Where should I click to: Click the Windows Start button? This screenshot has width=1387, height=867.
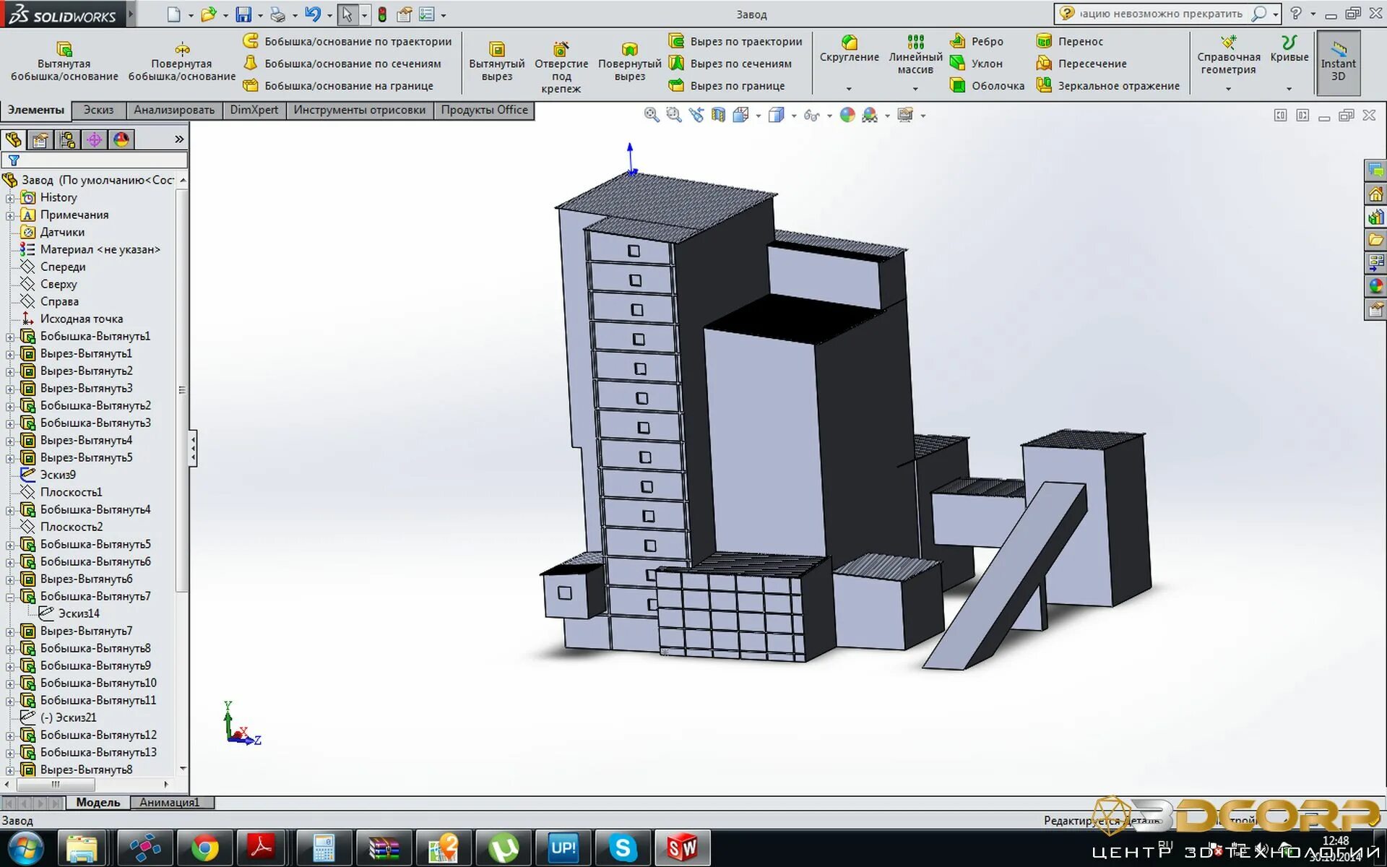point(25,847)
